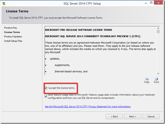Select the Install Setup Files step
Screen dimensions: 165x124
tap(13, 41)
